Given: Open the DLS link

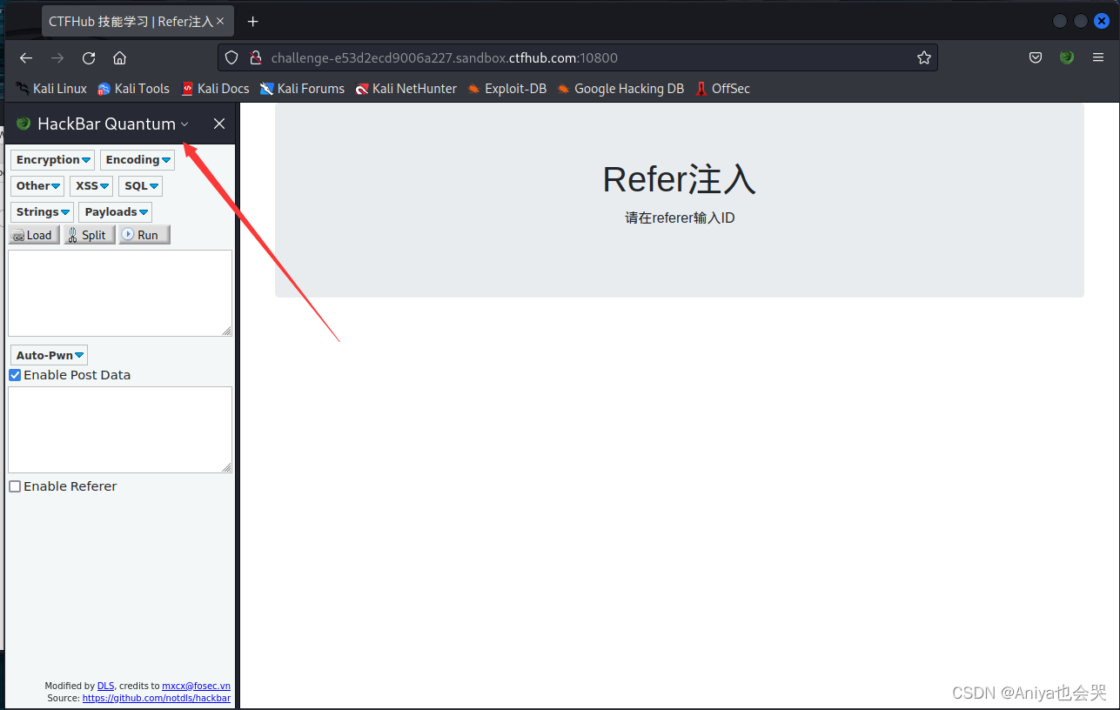Looking at the screenshot, I should point(105,686).
